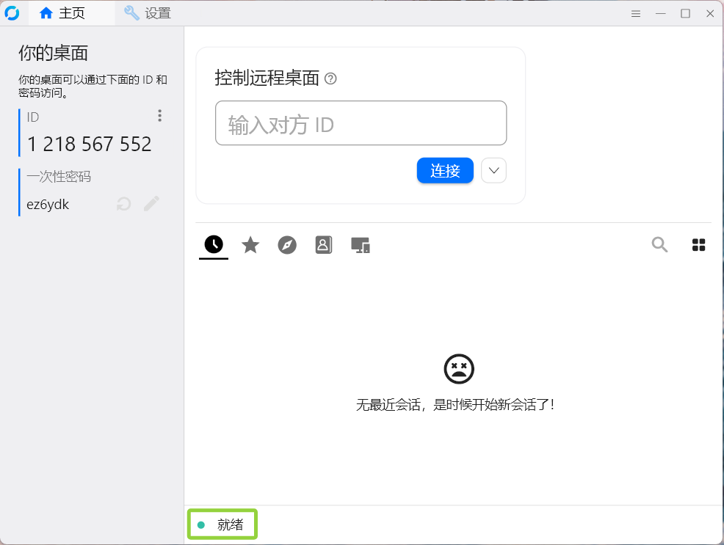The height and width of the screenshot is (545, 724).
Task: Expand the dropdown arrow next to 连接
Action: (x=493, y=171)
